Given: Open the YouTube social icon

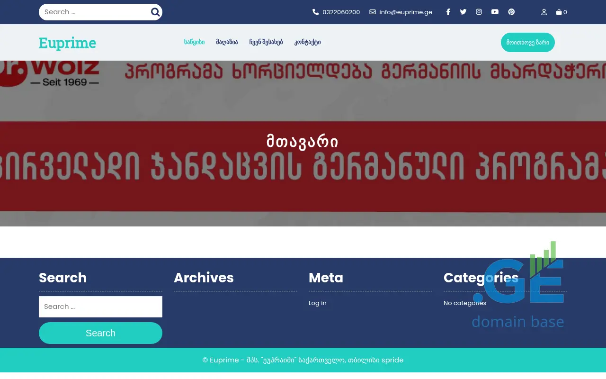Looking at the screenshot, I should (495, 12).
